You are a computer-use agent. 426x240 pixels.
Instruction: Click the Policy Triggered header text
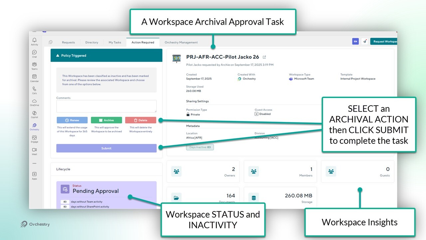coord(74,56)
